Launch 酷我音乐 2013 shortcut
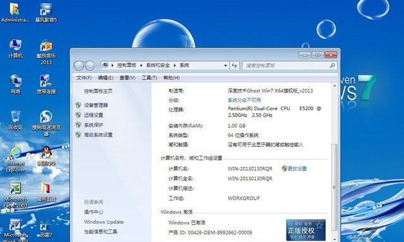404x242 pixels. point(46,52)
